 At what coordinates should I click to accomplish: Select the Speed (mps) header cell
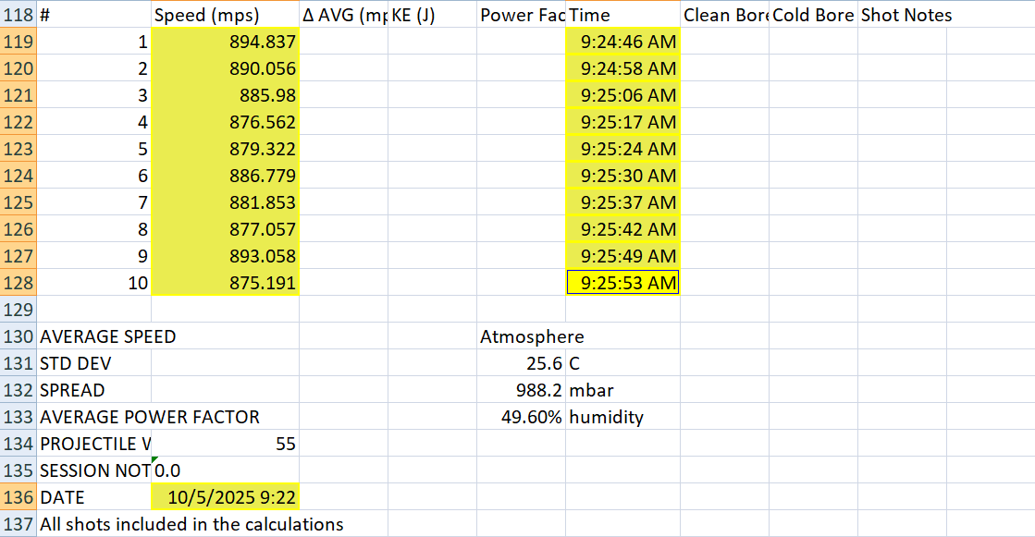(x=225, y=15)
